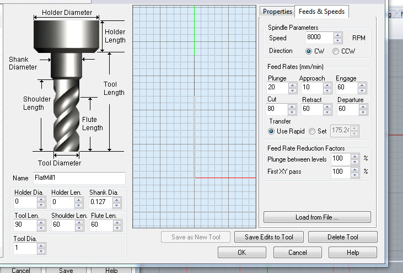Increase spindle Speed with stepper arrow
The image size is (403, 273).
[x=337, y=35]
